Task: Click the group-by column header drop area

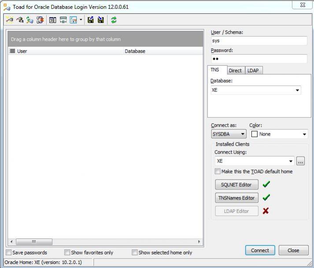Action: tap(105, 39)
